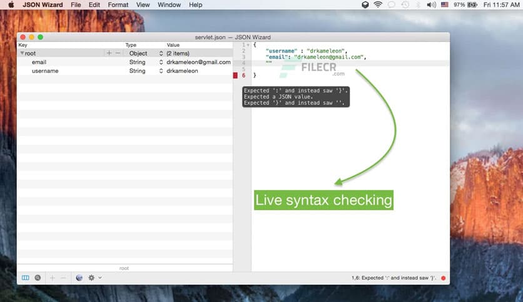
Task: Open the Window menu
Action: click(x=169, y=5)
